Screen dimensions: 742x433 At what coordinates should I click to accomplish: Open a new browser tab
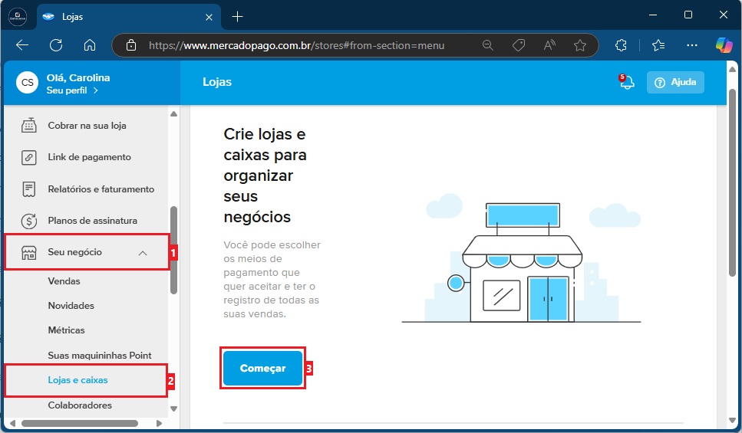pyautogui.click(x=237, y=17)
